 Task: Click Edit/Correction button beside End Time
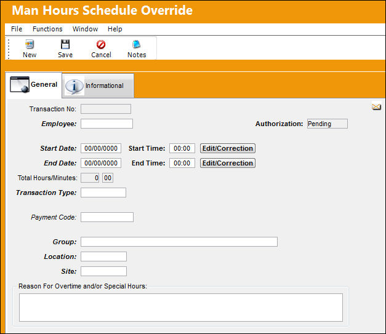[228, 163]
